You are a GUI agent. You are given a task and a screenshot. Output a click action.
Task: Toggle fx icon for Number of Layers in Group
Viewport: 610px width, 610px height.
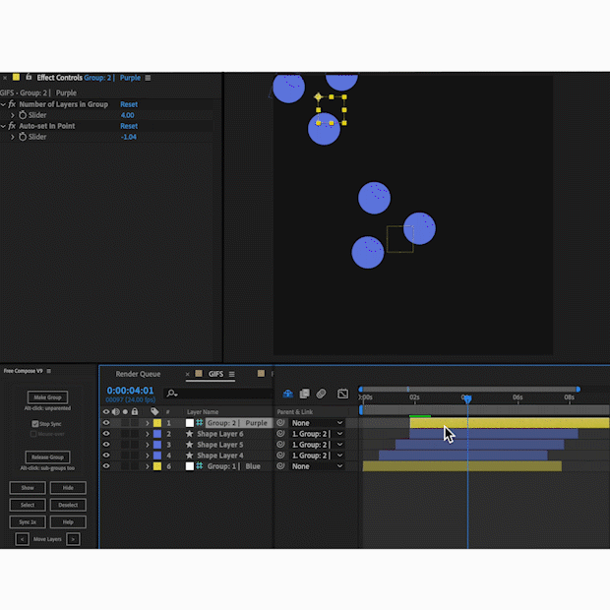pyautogui.click(x=12, y=104)
